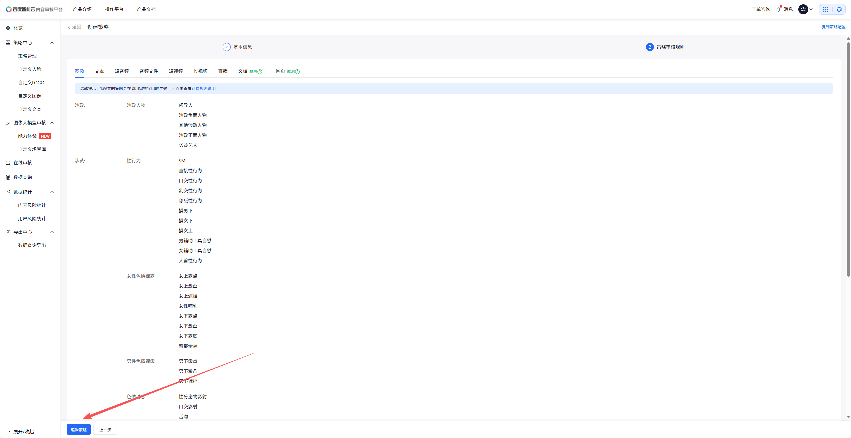Viewport: 851px width, 438px height.
Task: Click the page scrollbar down arrow
Action: pyautogui.click(x=848, y=417)
